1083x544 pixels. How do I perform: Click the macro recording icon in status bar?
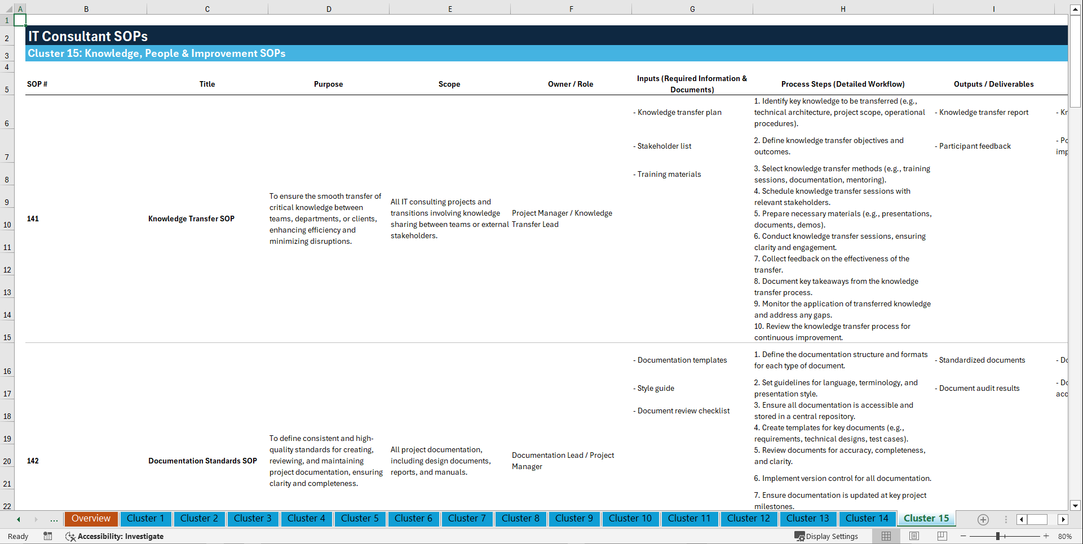point(48,536)
